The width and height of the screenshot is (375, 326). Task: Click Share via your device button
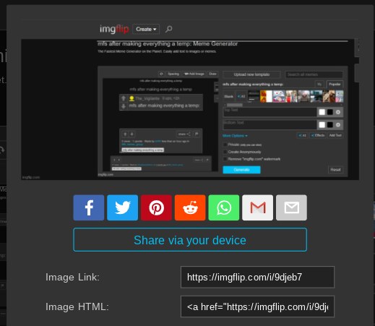190,240
